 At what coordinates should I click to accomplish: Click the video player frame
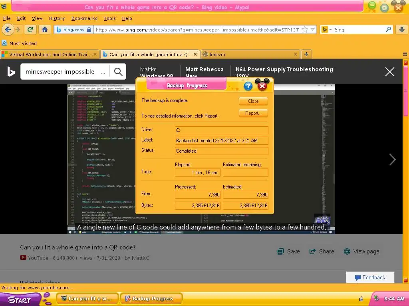click(x=201, y=159)
